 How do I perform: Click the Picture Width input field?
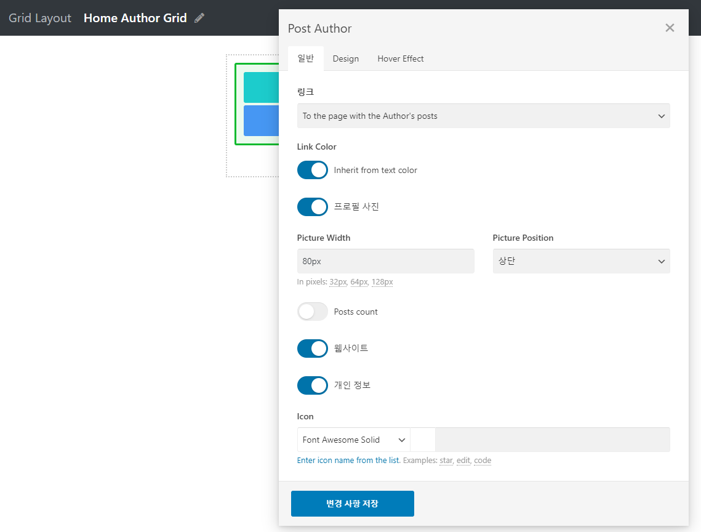[385, 261]
